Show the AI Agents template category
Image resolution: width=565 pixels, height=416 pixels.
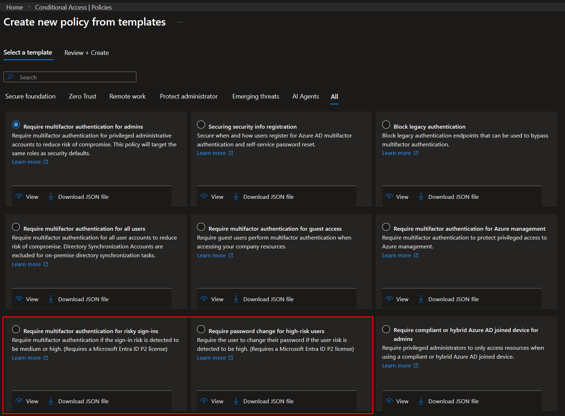[x=305, y=96]
